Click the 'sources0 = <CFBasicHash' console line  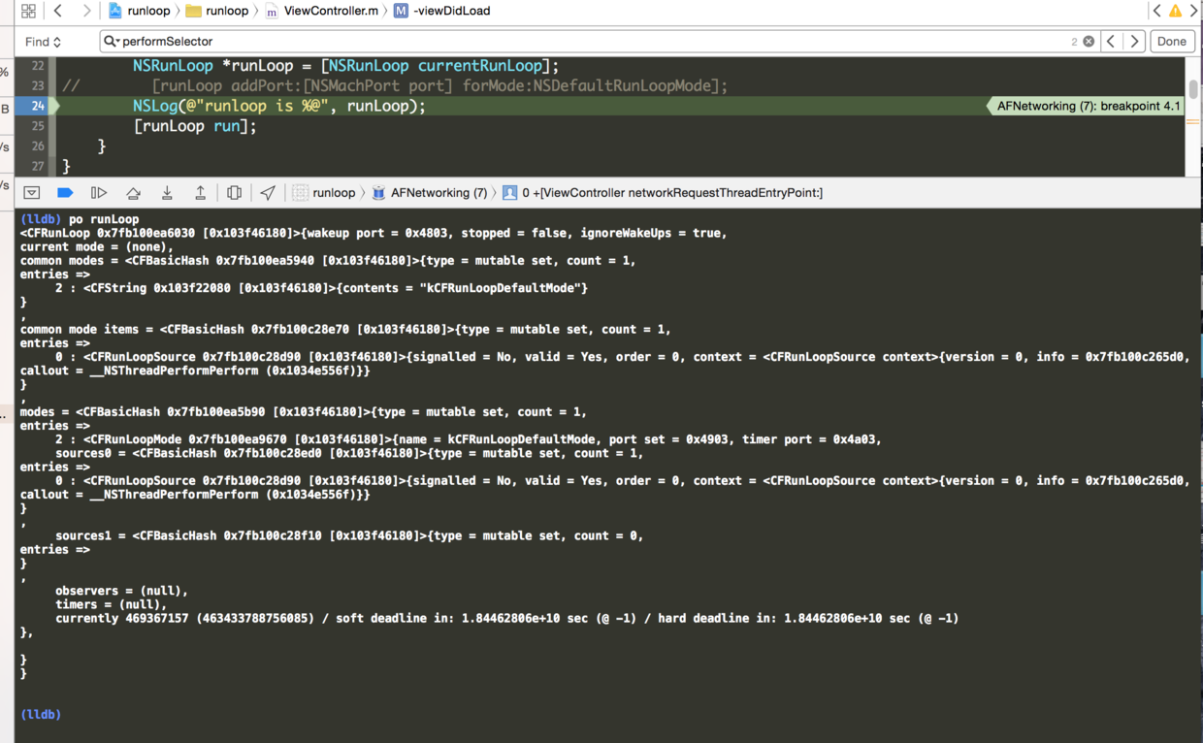click(349, 453)
